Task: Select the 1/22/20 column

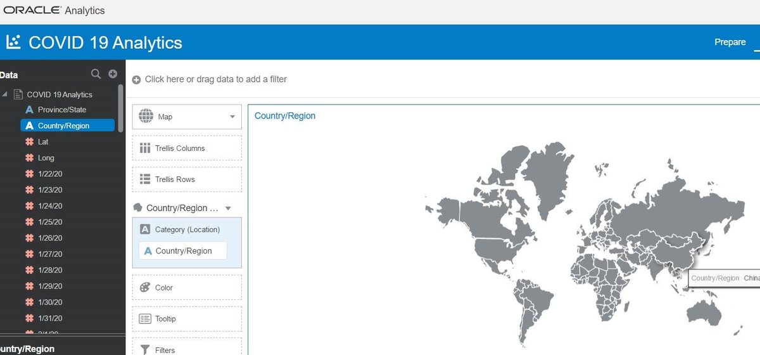Action: tap(50, 174)
